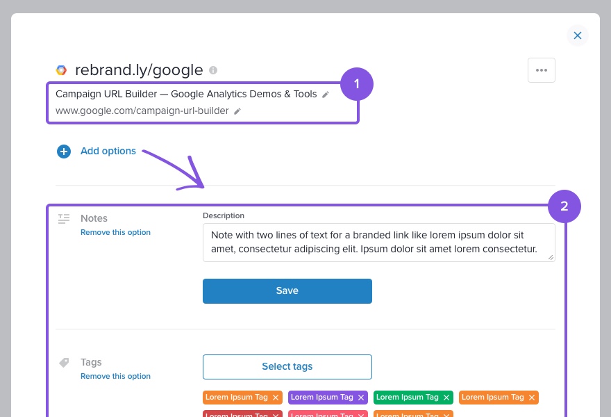The image size is (611, 417).
Task: Click the info icon beside rebrand.ly/google
Action: click(213, 70)
